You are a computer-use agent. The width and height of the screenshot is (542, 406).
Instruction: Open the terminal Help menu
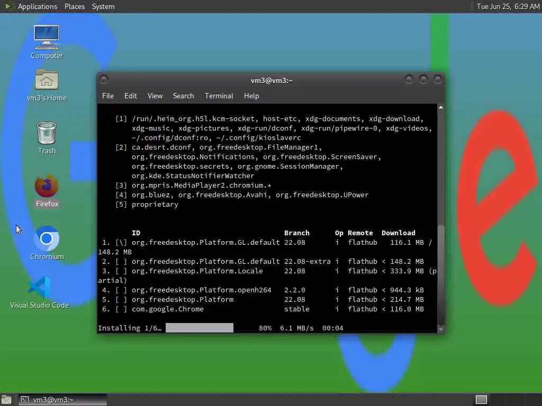tap(251, 96)
